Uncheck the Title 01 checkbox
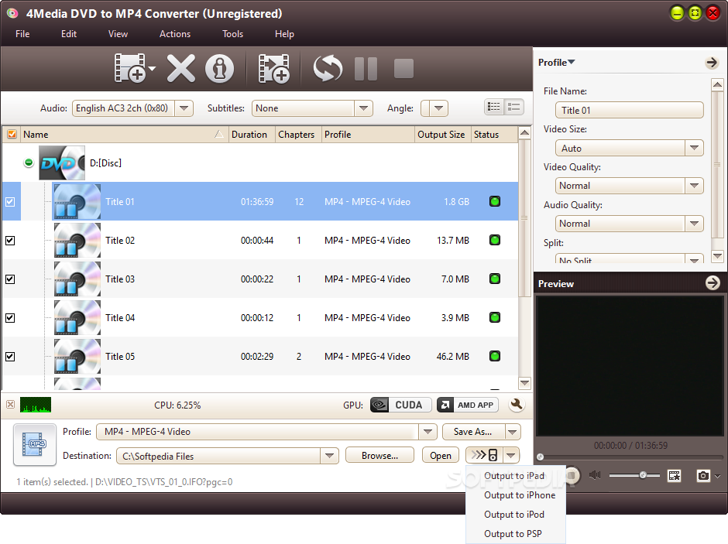 [10, 202]
